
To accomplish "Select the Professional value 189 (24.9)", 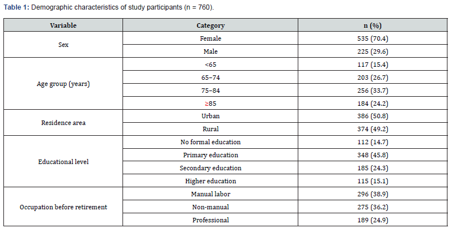I will pos(373,220).
